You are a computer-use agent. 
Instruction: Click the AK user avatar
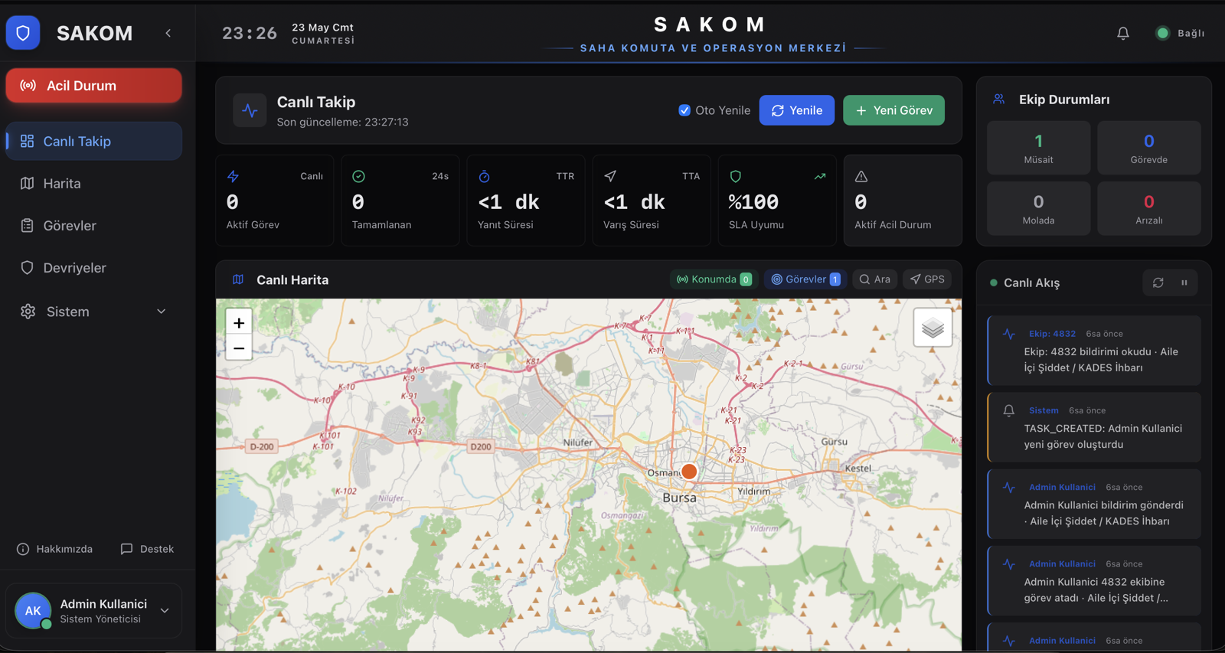pyautogui.click(x=33, y=610)
